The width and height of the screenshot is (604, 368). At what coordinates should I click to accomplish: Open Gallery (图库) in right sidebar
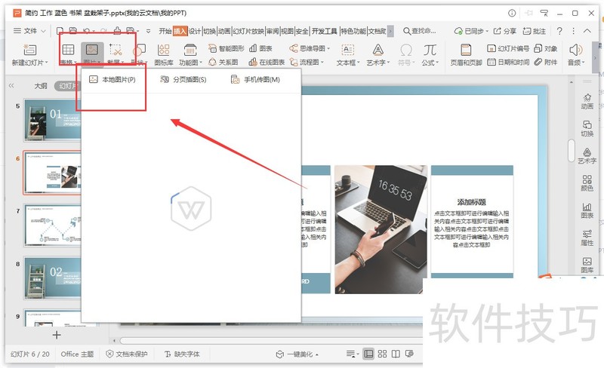click(x=587, y=265)
